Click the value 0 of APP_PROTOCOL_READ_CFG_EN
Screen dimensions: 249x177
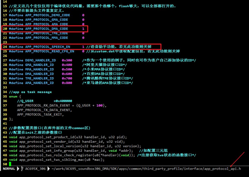[83, 51]
